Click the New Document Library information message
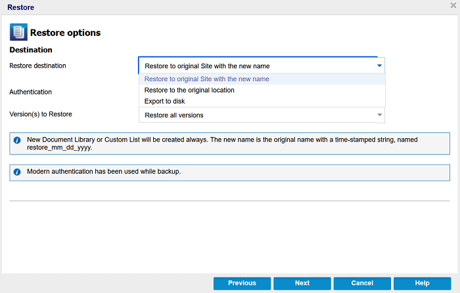Screen dimensions: 460x293 230,144
